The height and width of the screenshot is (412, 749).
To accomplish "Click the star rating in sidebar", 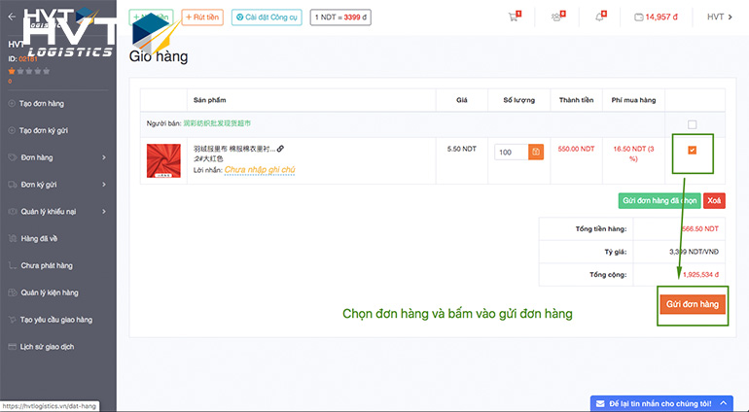I will (28, 71).
